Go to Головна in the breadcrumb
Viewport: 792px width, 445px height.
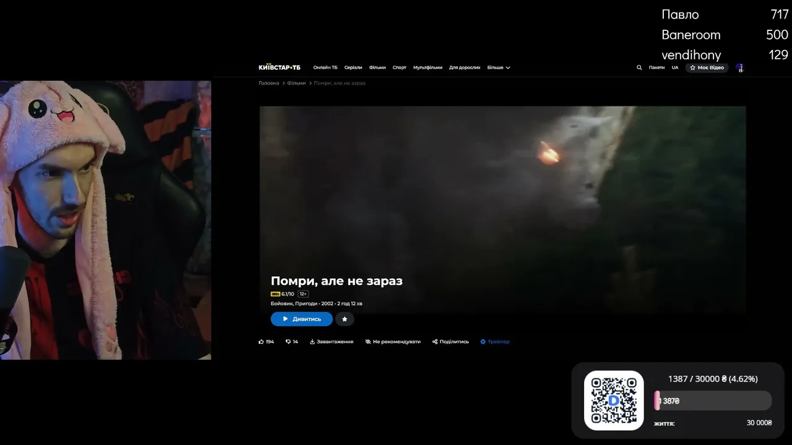point(269,83)
